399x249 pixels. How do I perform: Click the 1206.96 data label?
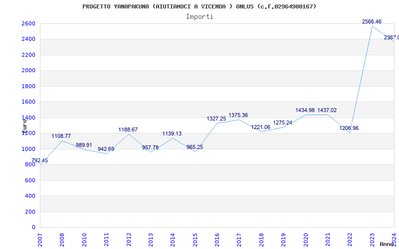[349, 128]
